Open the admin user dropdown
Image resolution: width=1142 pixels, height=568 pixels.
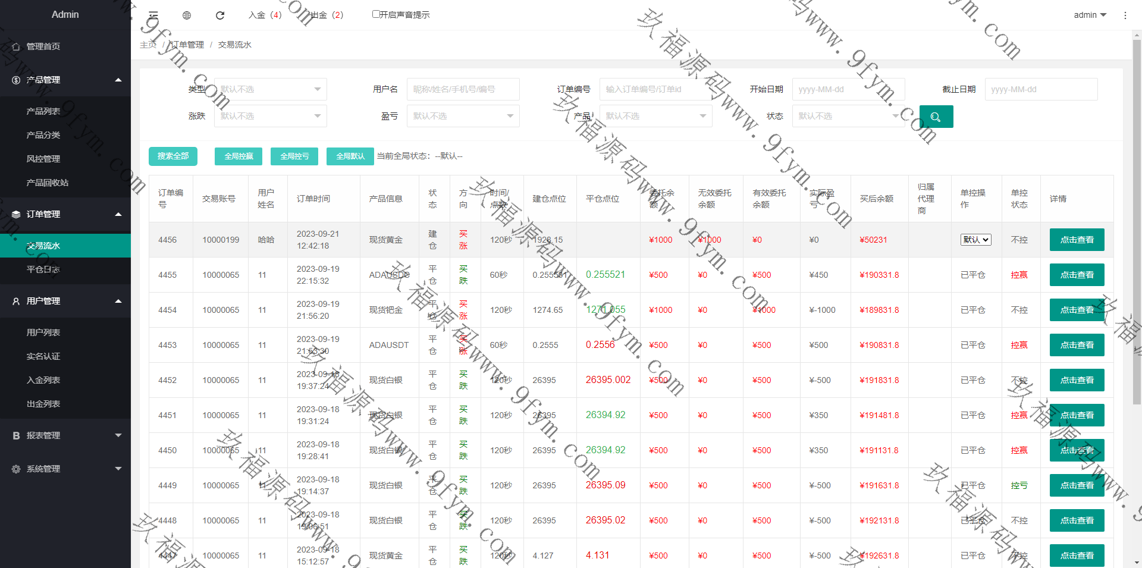(1090, 15)
